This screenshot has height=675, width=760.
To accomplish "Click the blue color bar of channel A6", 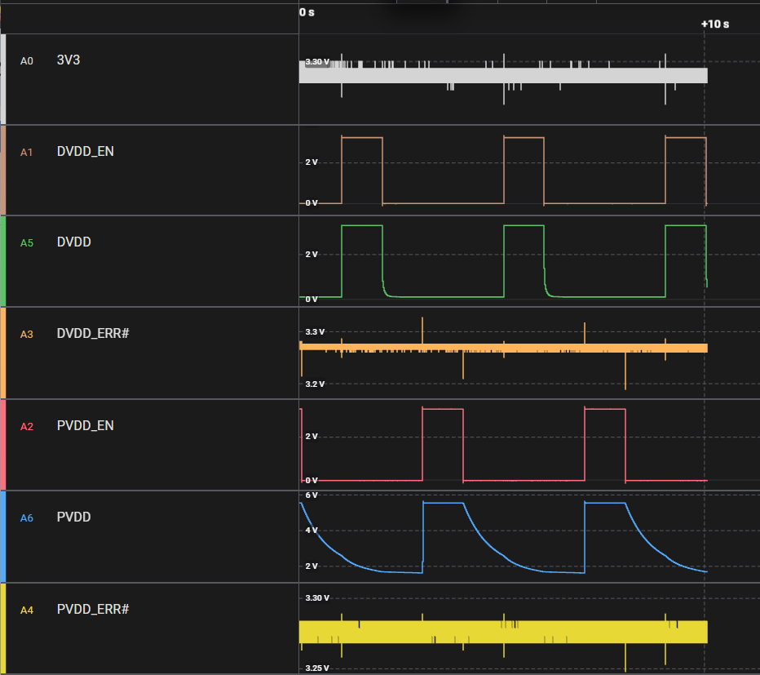I will click(3, 537).
